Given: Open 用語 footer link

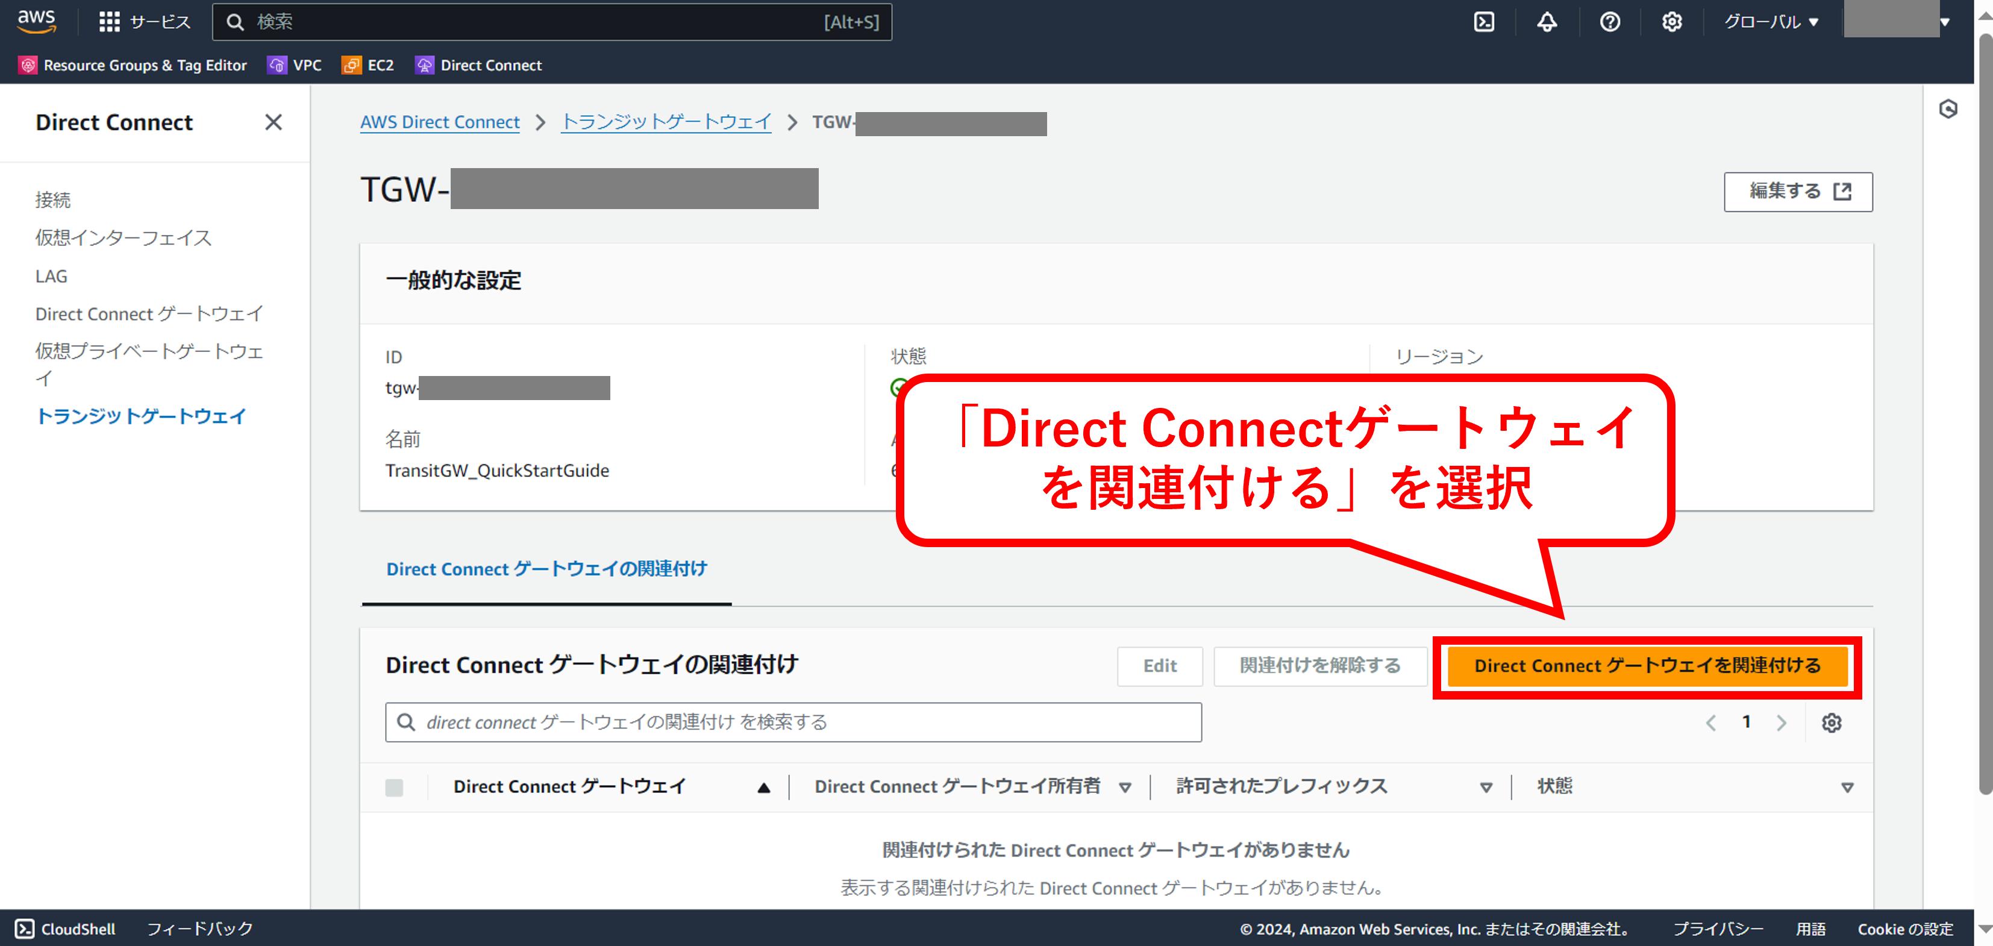Looking at the screenshot, I should coord(1810,928).
